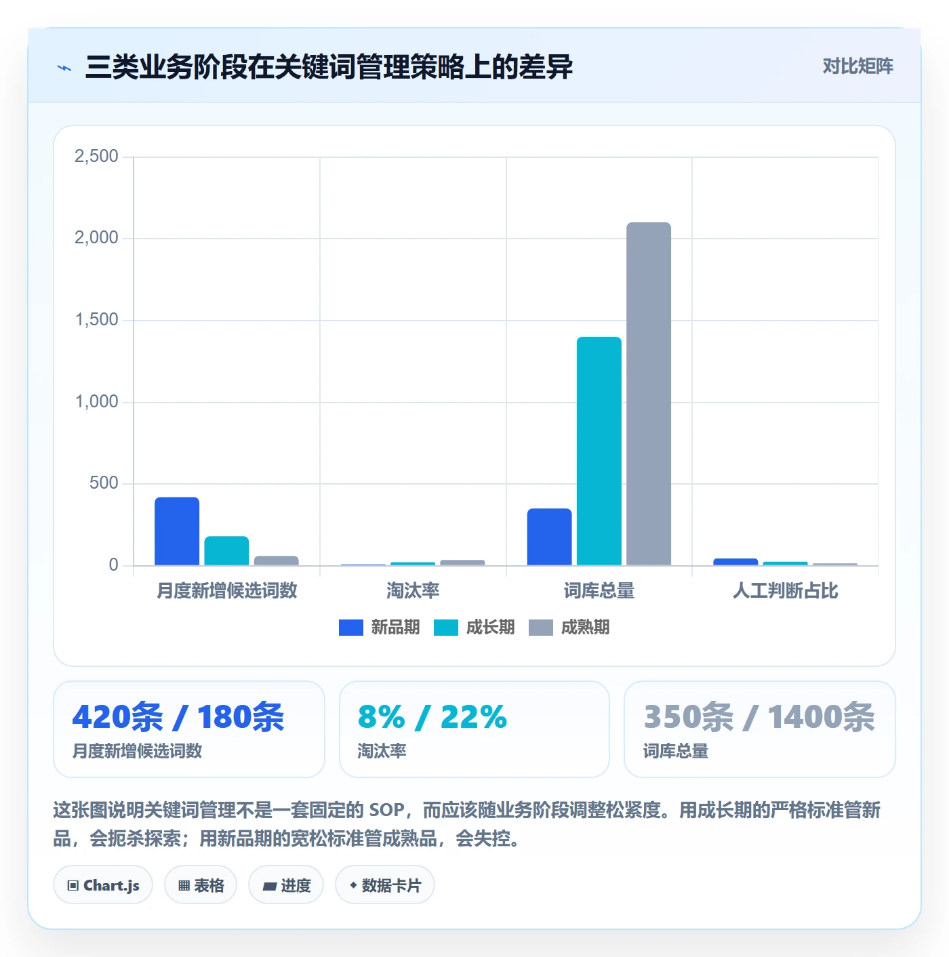Click the 月度新增候选词数 x-axis label
The image size is (949, 957).
(x=227, y=591)
